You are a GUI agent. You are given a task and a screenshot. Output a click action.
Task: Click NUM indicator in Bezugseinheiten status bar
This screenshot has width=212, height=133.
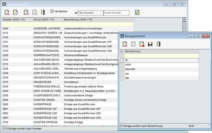click(x=191, y=126)
